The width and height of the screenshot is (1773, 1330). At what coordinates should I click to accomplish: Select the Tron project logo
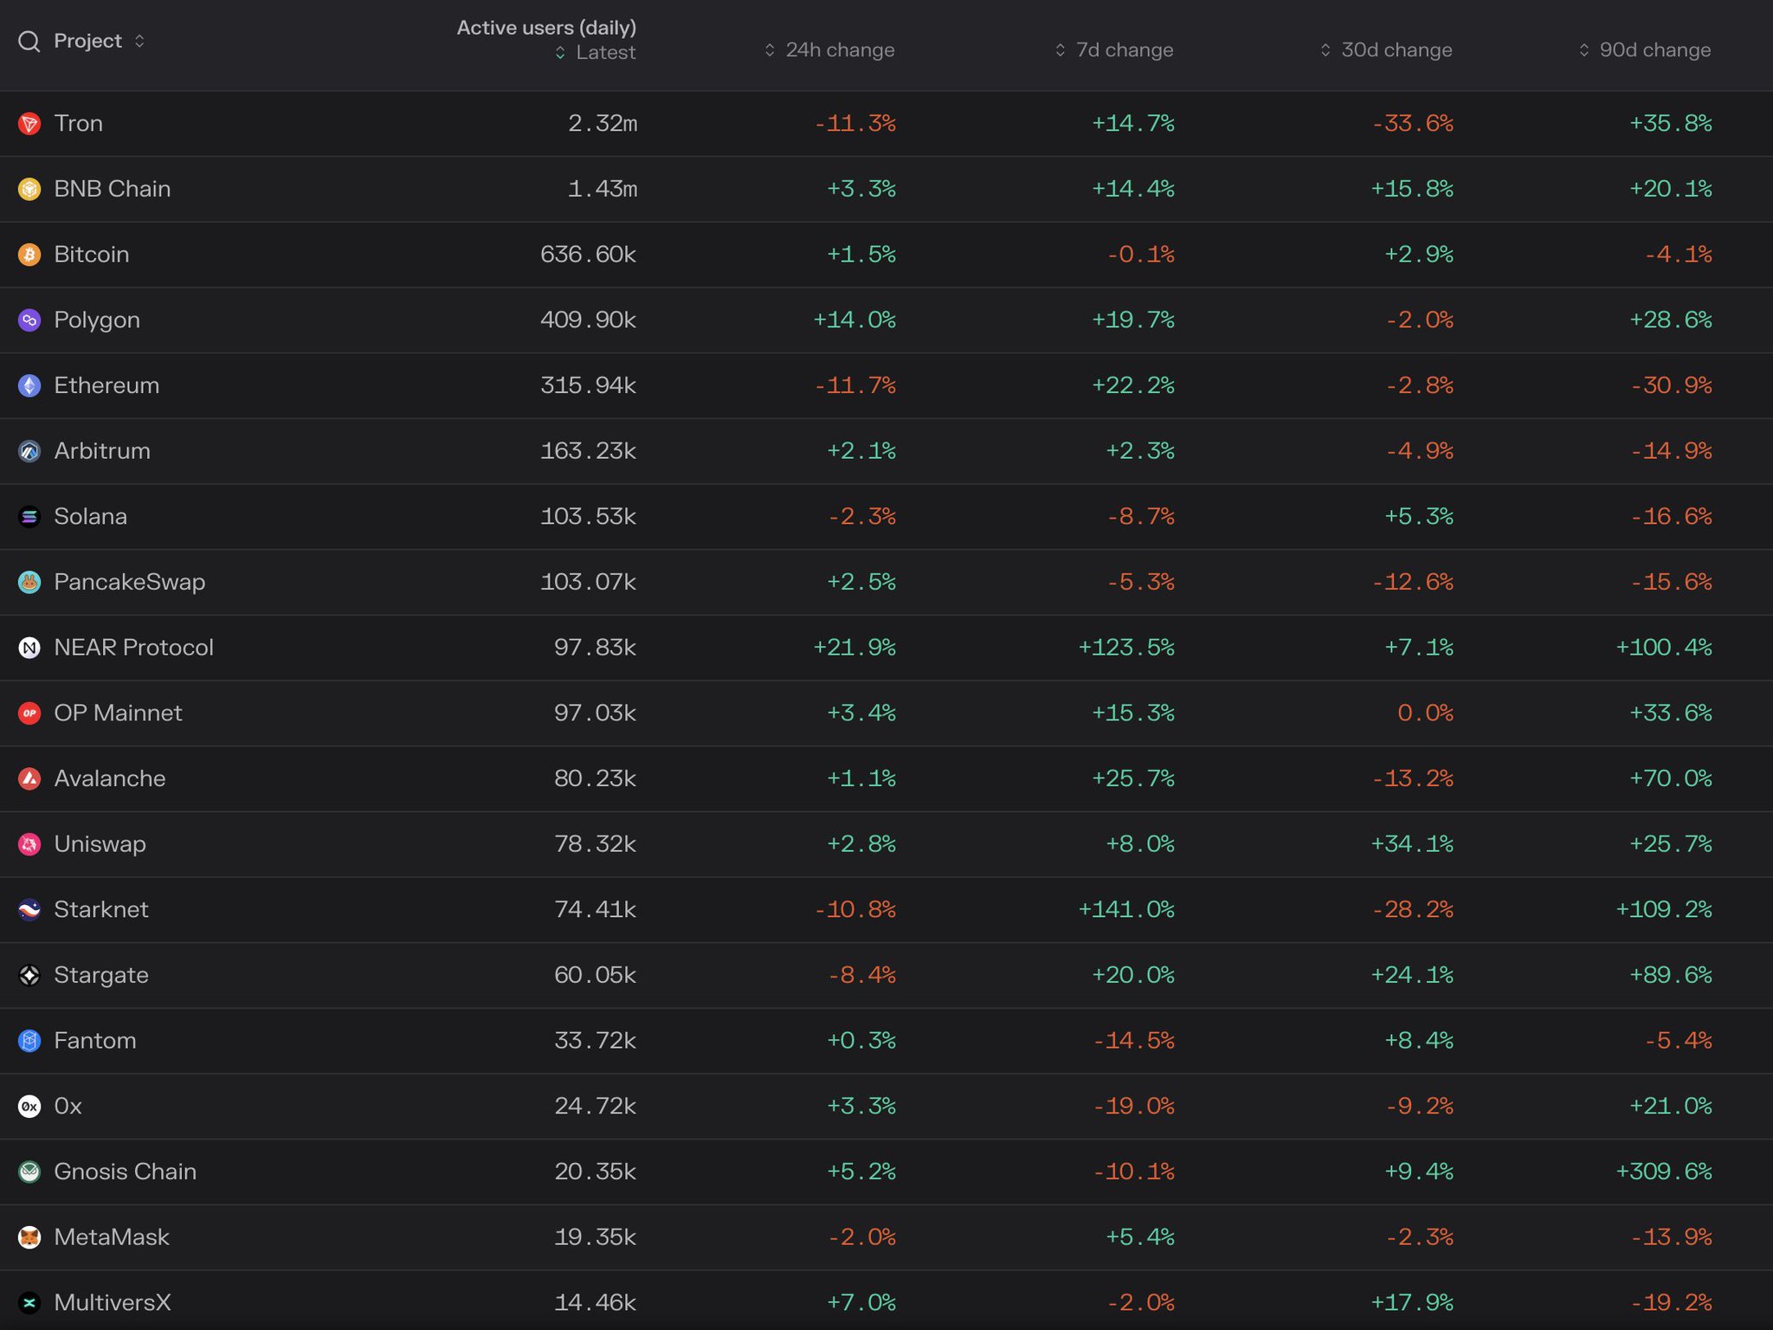(x=29, y=122)
